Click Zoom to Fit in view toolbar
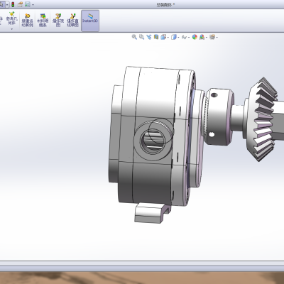The height and width of the screenshot is (284, 284). [134, 37]
